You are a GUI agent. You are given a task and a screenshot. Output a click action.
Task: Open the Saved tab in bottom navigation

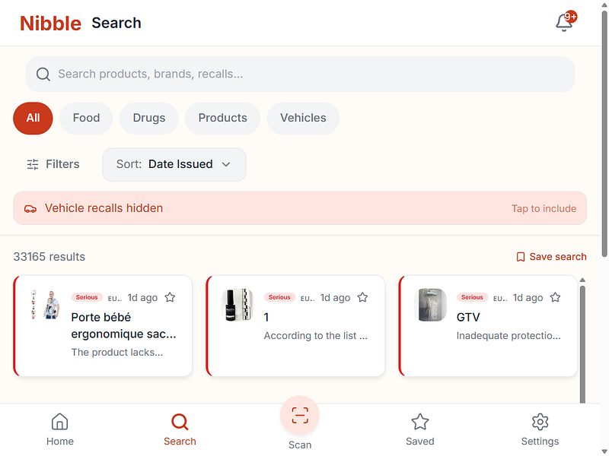pyautogui.click(x=420, y=429)
